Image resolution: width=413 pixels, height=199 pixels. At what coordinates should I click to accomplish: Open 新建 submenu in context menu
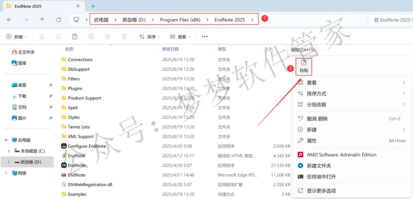pos(352,130)
